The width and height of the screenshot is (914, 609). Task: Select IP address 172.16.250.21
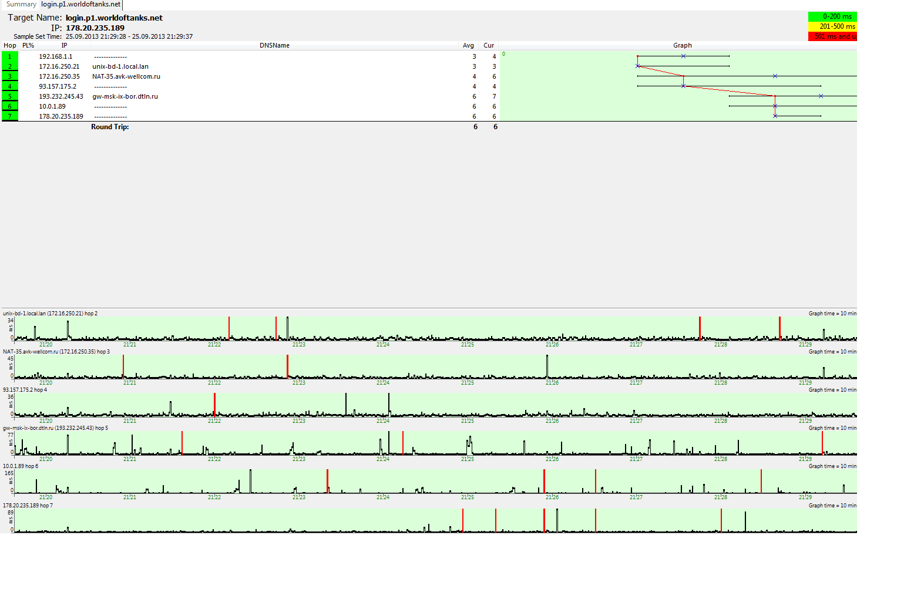59,66
